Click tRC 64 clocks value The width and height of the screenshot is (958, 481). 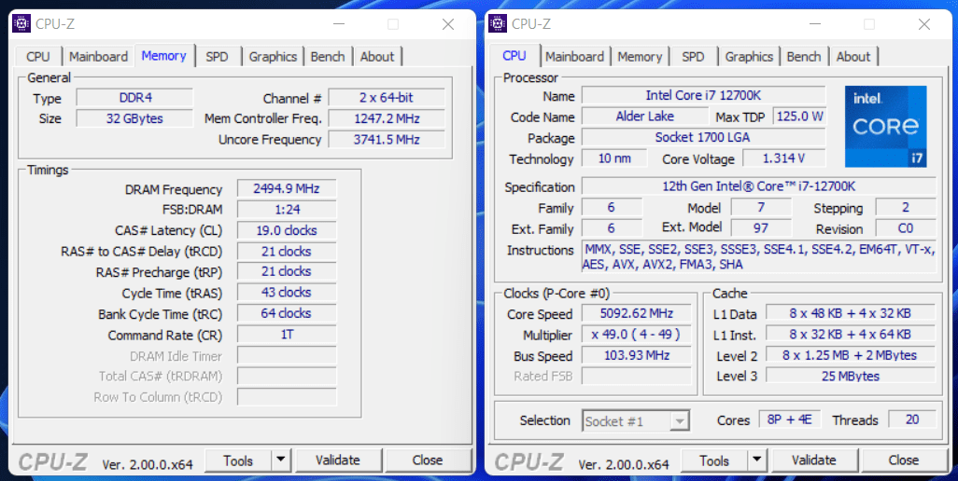point(287,313)
